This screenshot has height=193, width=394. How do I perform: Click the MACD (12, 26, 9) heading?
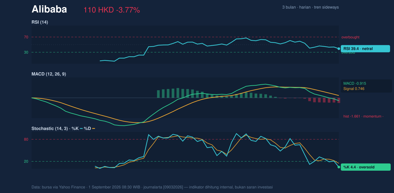[49, 74]
